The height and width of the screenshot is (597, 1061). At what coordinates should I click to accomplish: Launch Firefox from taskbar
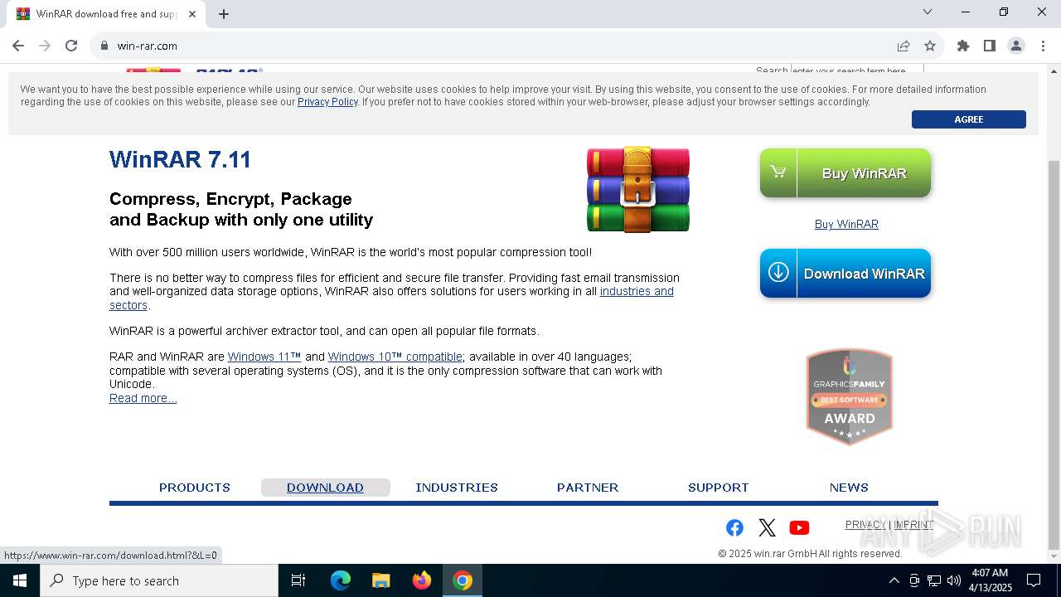coord(422,580)
